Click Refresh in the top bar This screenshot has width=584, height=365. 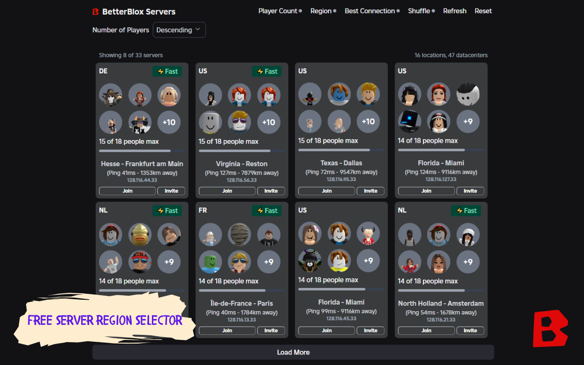tap(455, 11)
